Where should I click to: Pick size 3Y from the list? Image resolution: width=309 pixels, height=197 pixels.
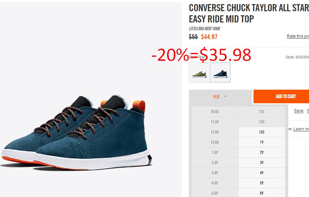pyautogui.click(x=262, y=163)
